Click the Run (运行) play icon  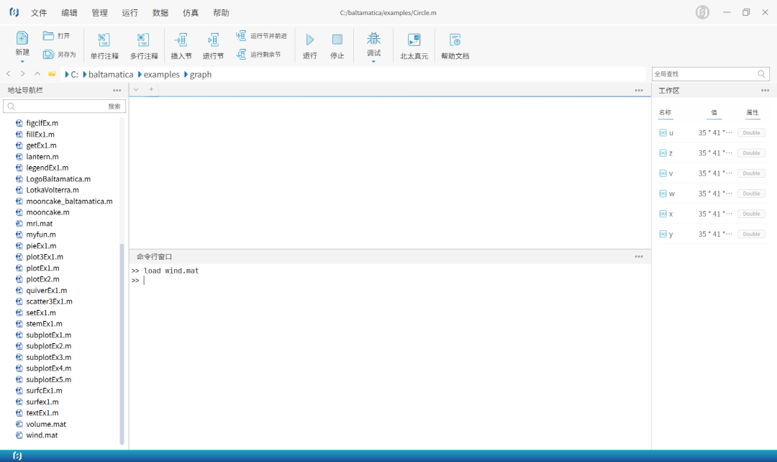310,40
